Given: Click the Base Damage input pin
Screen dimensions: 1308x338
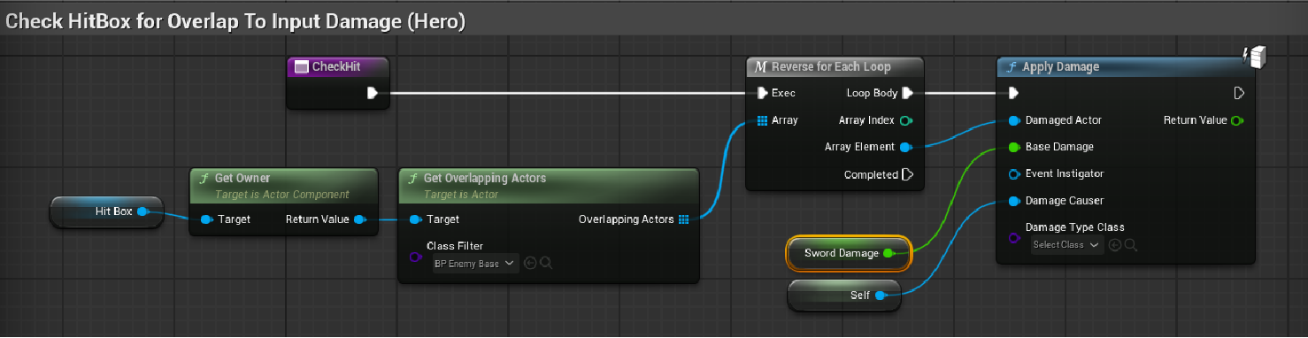Looking at the screenshot, I should [1014, 147].
